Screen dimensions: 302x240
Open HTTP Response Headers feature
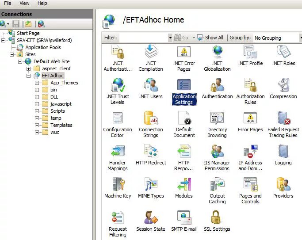[x=184, y=157]
